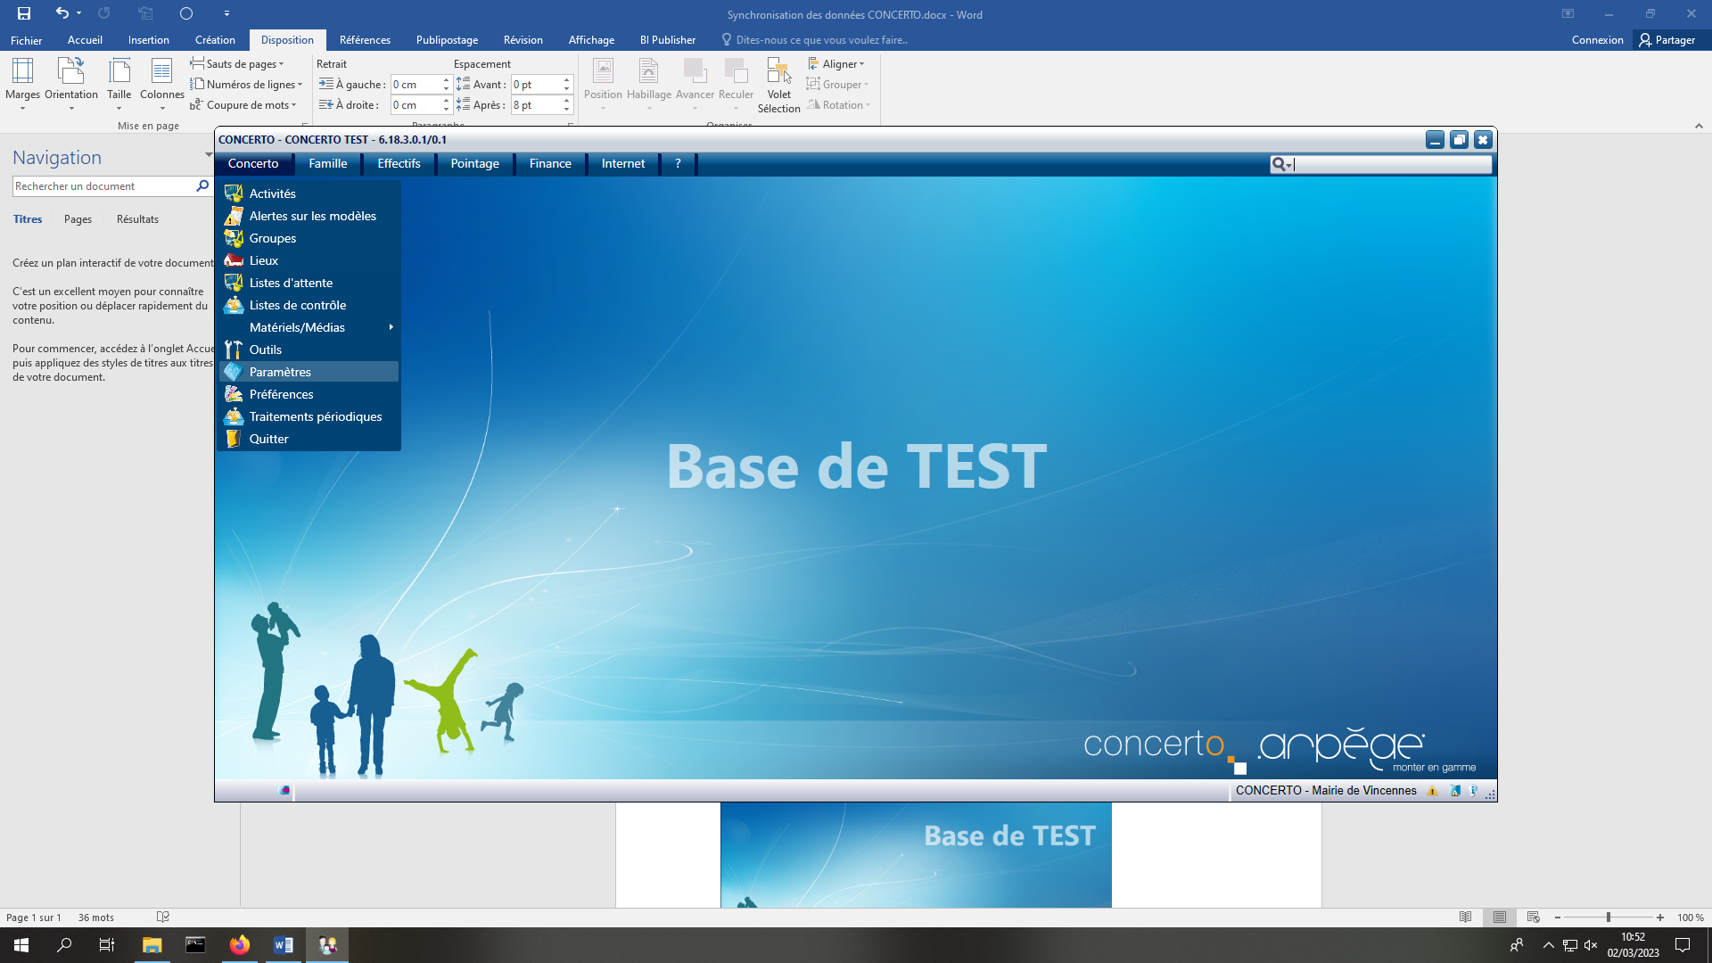1712x963 pixels.
Task: Open File Explorer from the taskbar
Action: 152,945
